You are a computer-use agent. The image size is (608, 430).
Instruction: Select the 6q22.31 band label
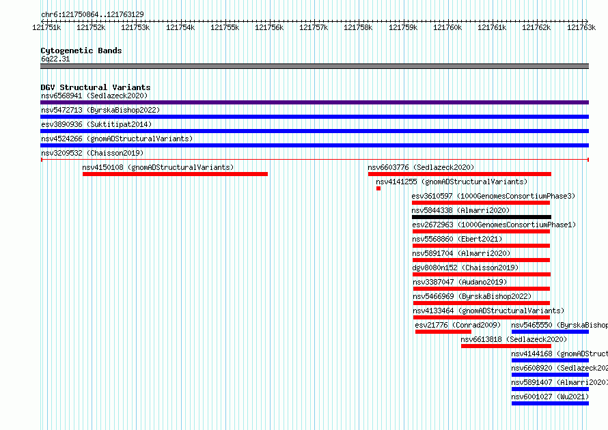click(x=55, y=59)
